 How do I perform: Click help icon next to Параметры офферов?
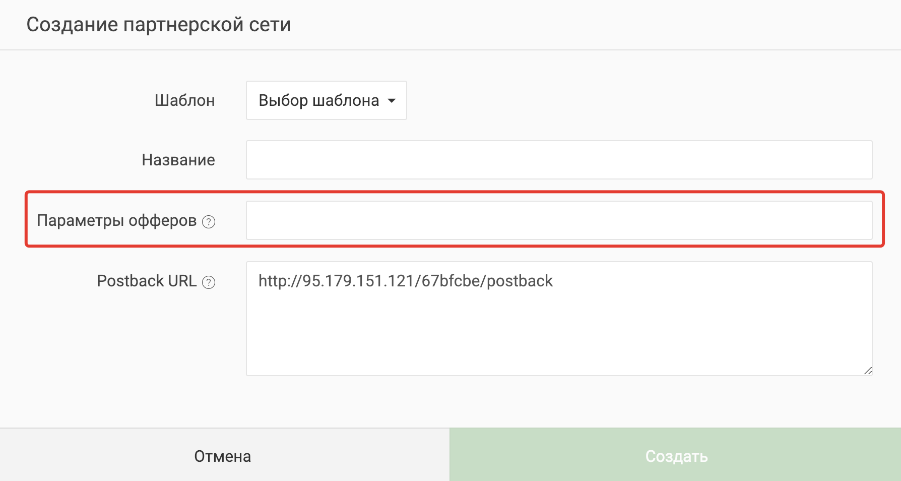click(209, 222)
